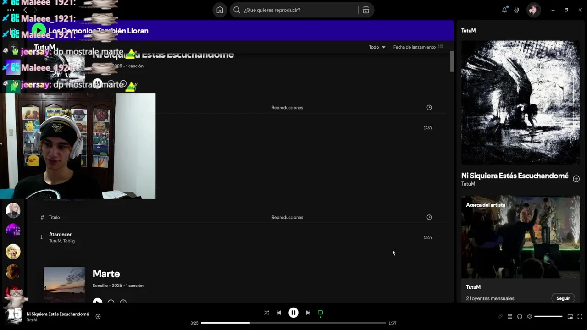The height and width of the screenshot is (330, 587).
Task: Open now playing title Ni Siquiera Estás Escuchandomé
Action: (58, 314)
